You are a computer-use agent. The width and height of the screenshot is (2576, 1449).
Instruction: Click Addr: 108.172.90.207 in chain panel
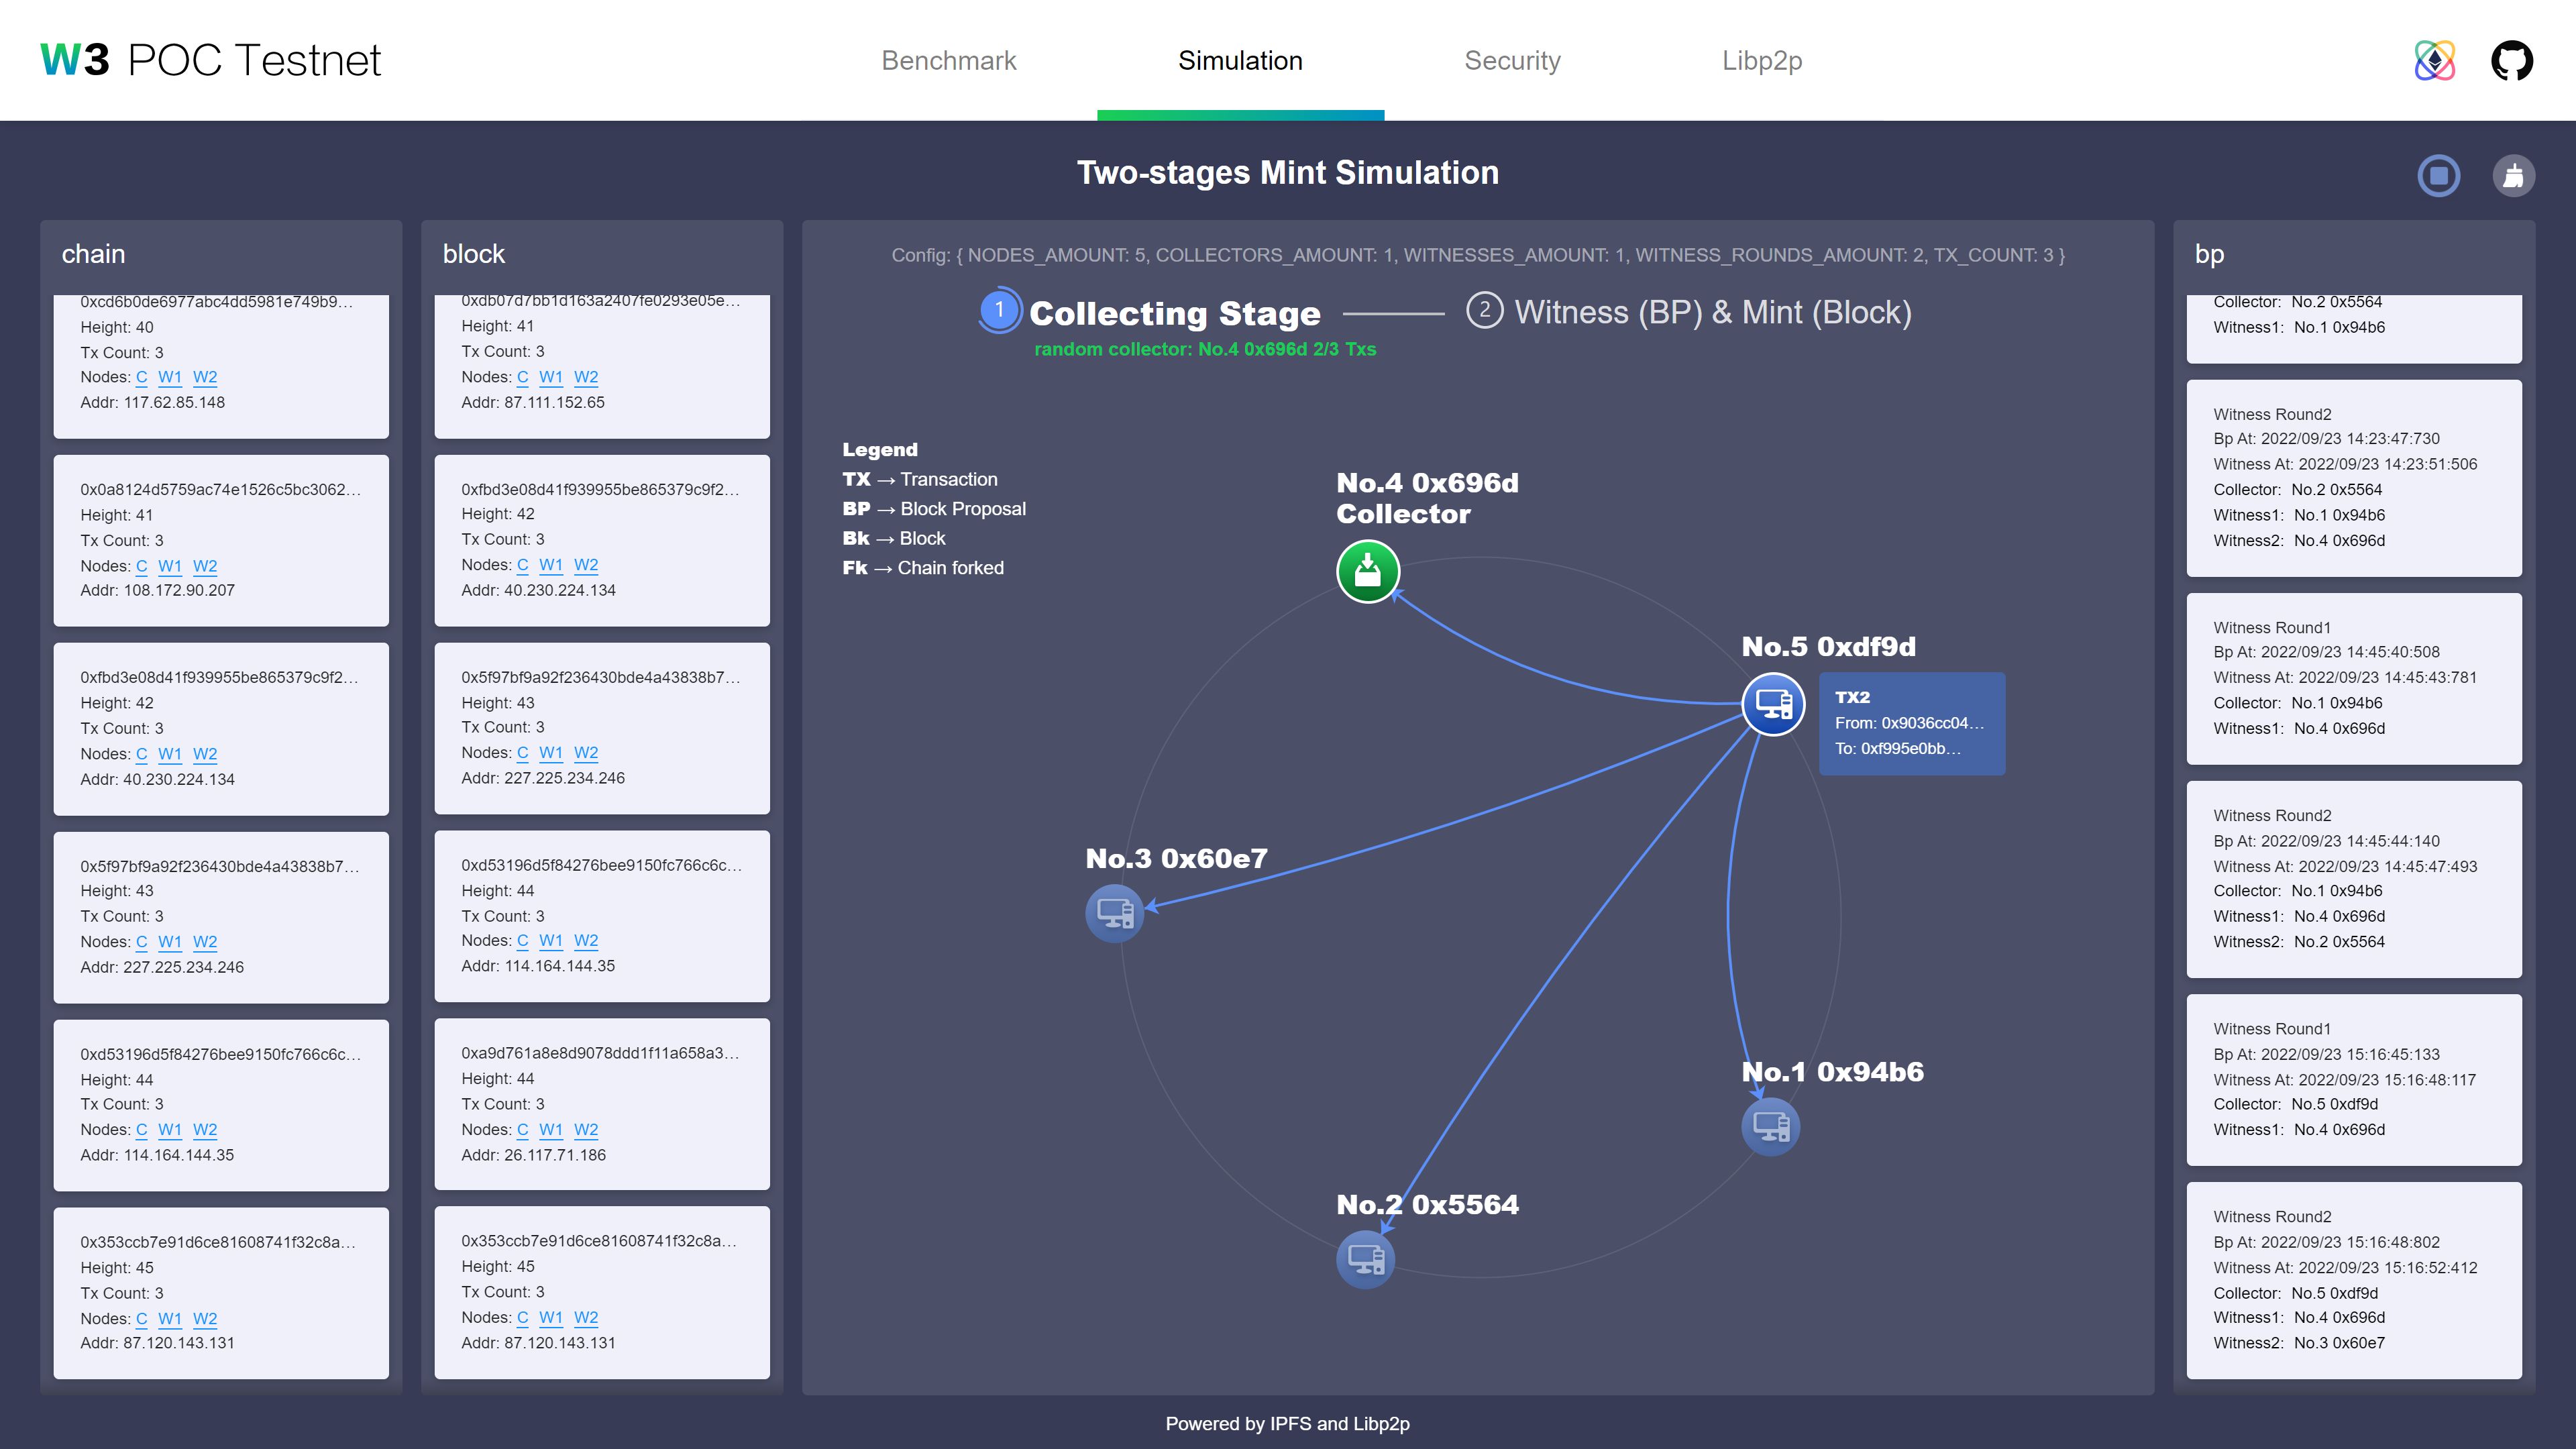click(x=157, y=590)
